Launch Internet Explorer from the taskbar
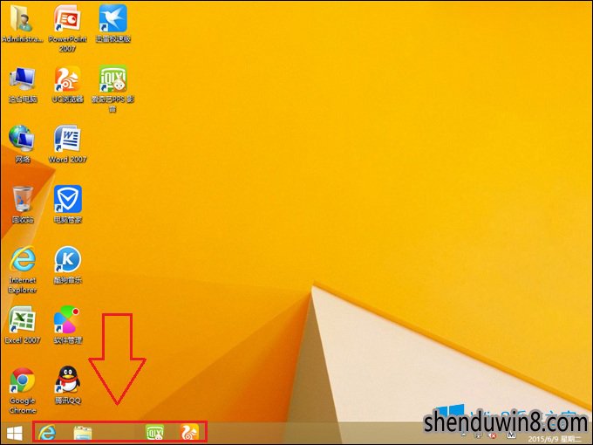593x445 pixels. pyautogui.click(x=47, y=433)
